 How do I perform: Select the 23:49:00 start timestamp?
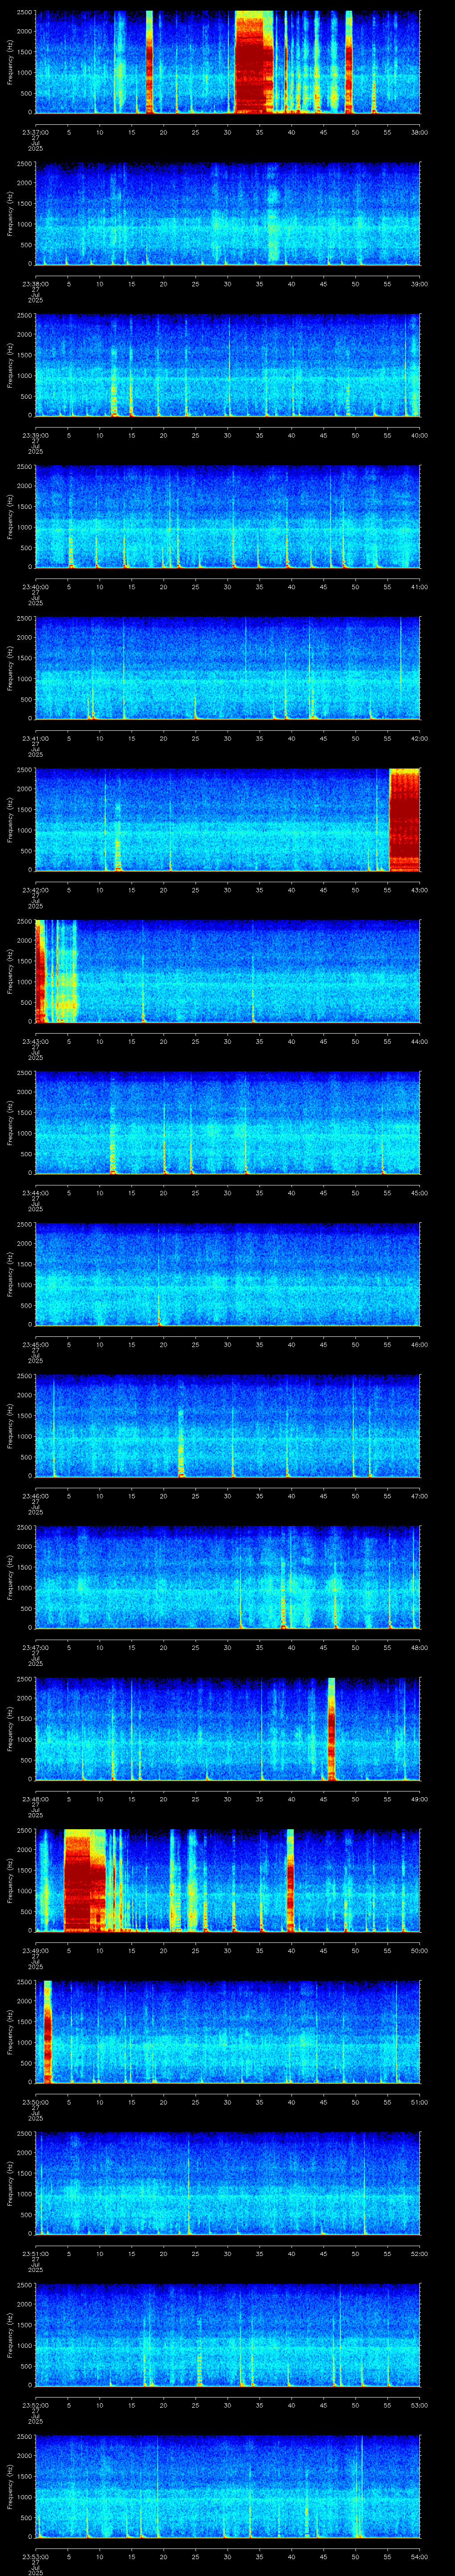(x=35, y=1950)
